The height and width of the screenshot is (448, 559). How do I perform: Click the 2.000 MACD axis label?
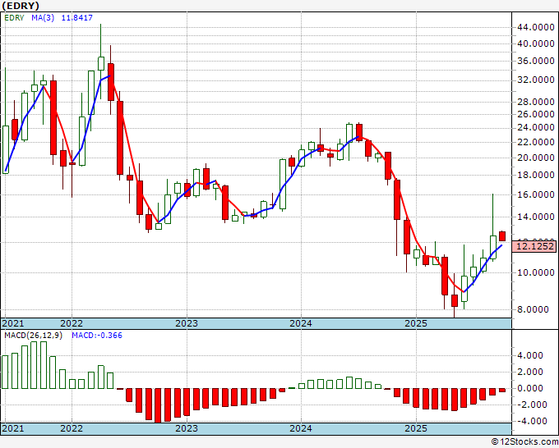click(x=531, y=372)
